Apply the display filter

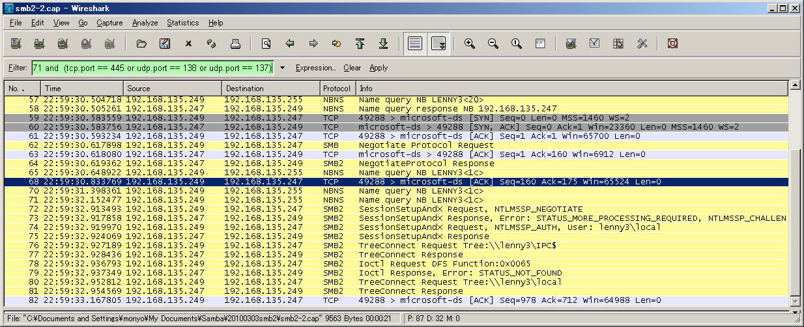(x=379, y=68)
